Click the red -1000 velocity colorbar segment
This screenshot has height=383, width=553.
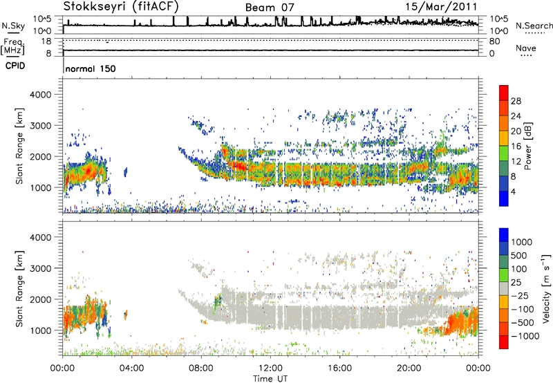(x=504, y=342)
